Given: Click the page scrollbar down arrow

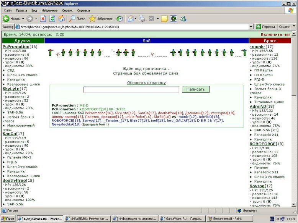Looking at the screenshot, I should (294, 204).
